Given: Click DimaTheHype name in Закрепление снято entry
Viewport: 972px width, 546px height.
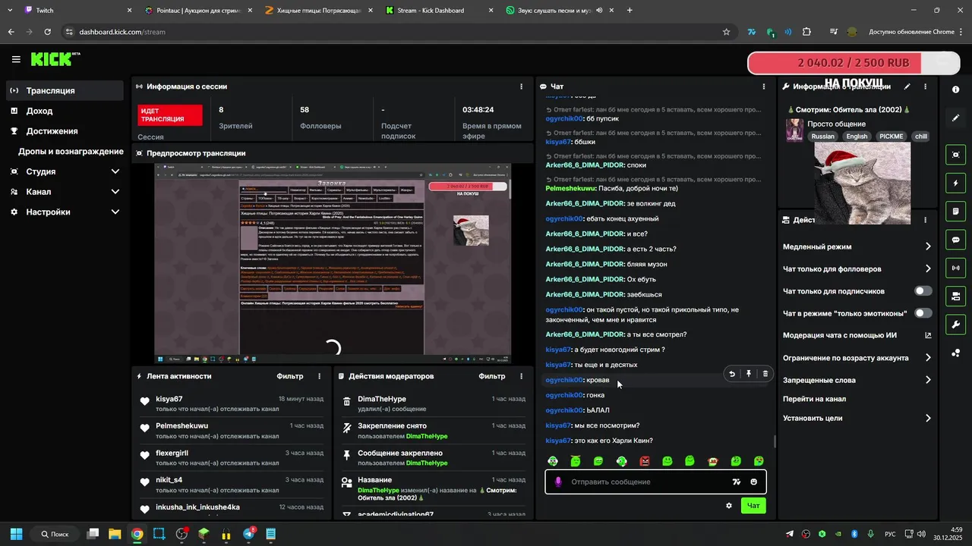Looking at the screenshot, I should click(x=427, y=437).
